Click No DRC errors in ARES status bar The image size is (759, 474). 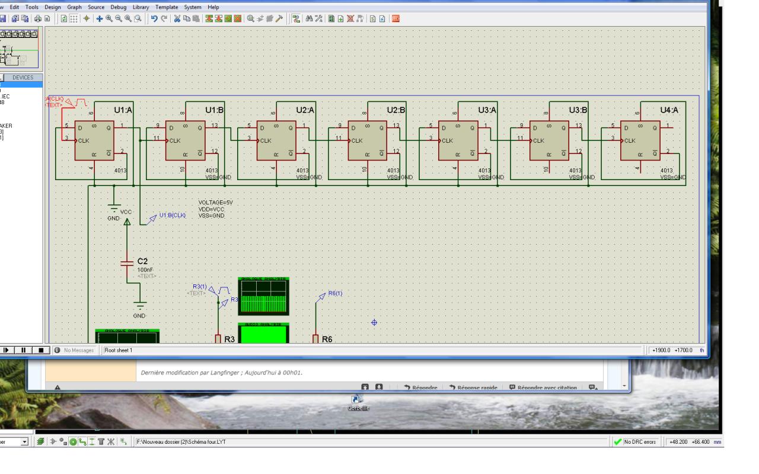pyautogui.click(x=634, y=442)
